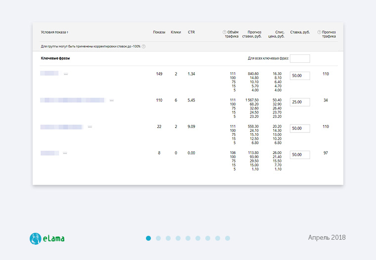Open help icon after корректировки ставок note
This screenshot has height=260, width=376.
coord(143,46)
